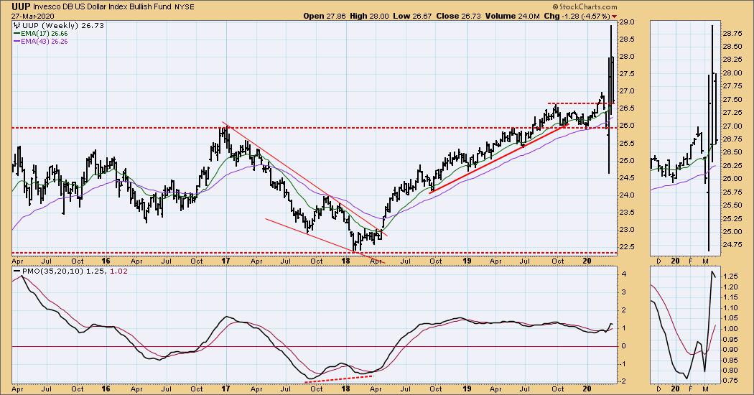Click the 0.75 value on the PMO zoom axis

(x=732, y=381)
